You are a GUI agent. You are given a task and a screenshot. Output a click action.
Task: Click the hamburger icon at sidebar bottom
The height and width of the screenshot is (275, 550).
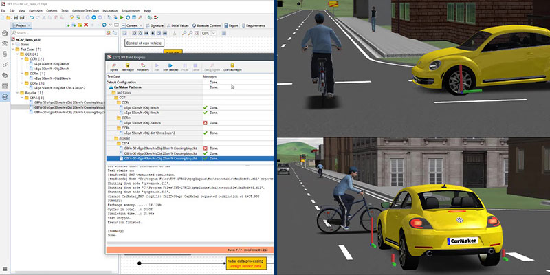tap(5, 269)
